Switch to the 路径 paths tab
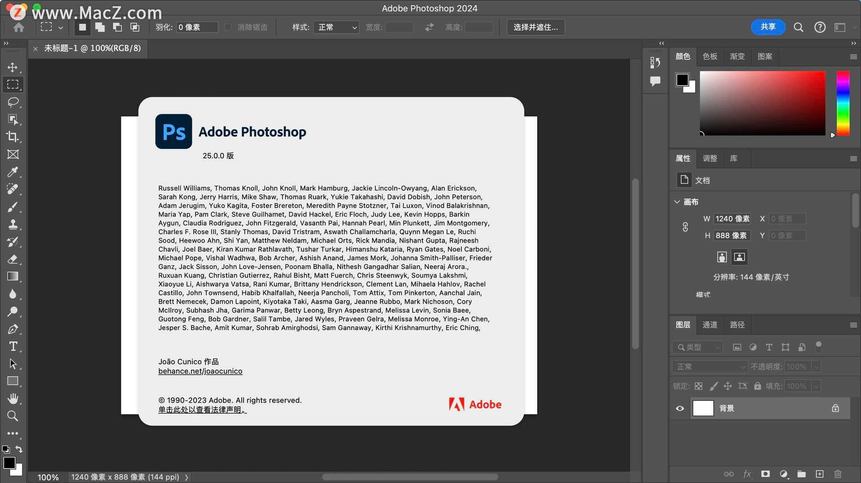The width and height of the screenshot is (861, 483). [737, 325]
